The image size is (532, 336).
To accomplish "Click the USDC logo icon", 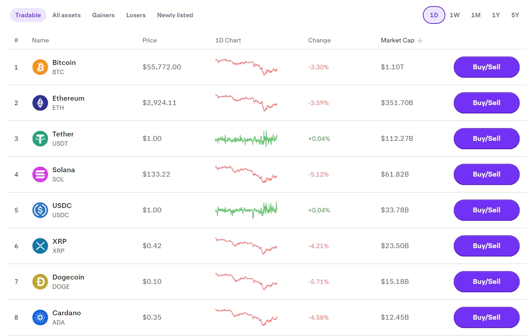I will click(40, 210).
